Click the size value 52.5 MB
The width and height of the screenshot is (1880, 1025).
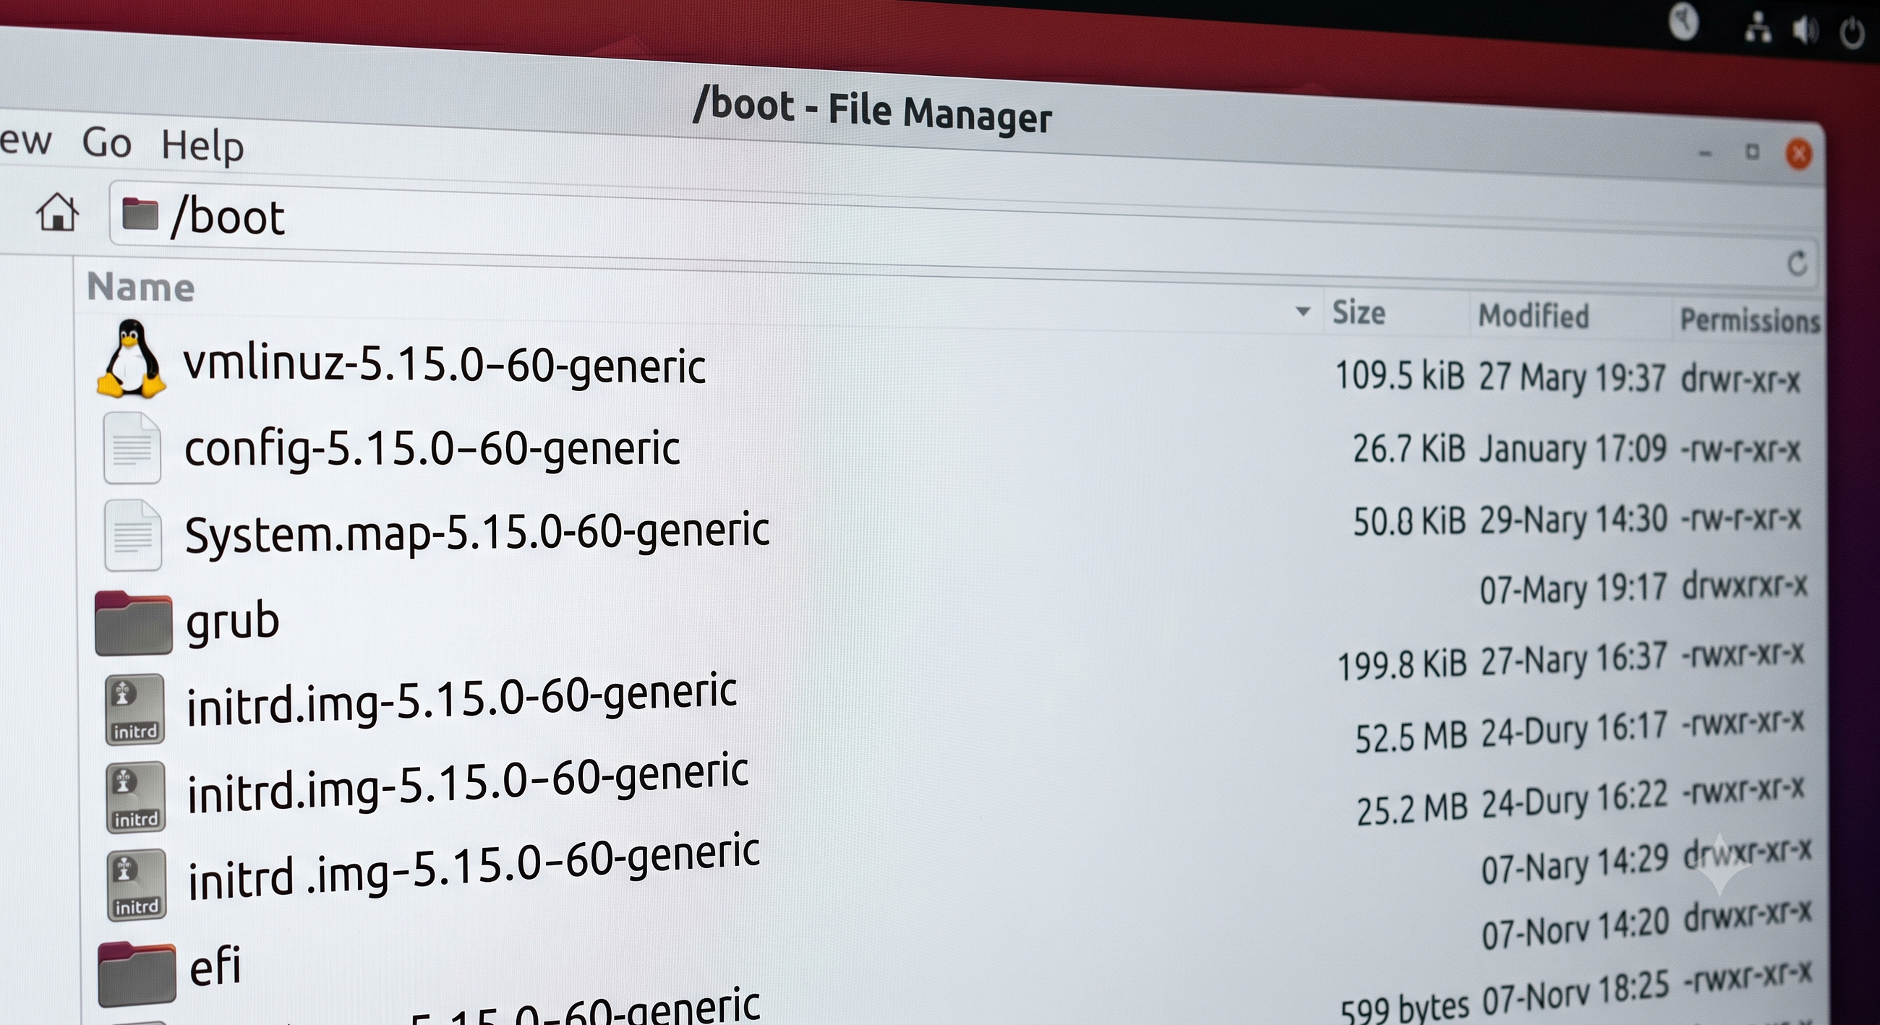pyautogui.click(x=1411, y=737)
